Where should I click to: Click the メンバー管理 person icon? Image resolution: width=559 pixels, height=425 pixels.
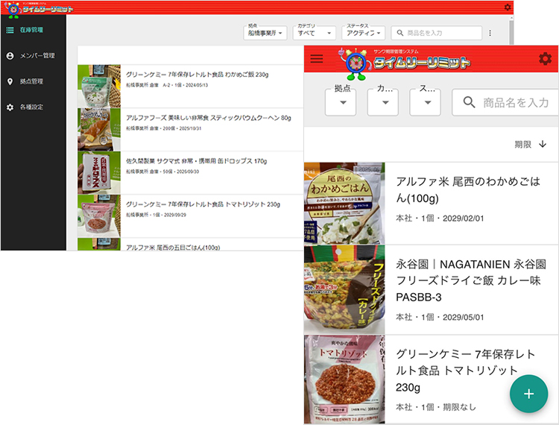10,56
